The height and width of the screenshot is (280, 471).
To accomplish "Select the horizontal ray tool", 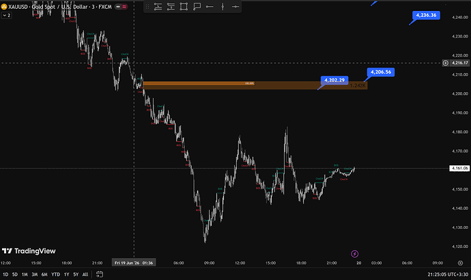I will point(210,7).
